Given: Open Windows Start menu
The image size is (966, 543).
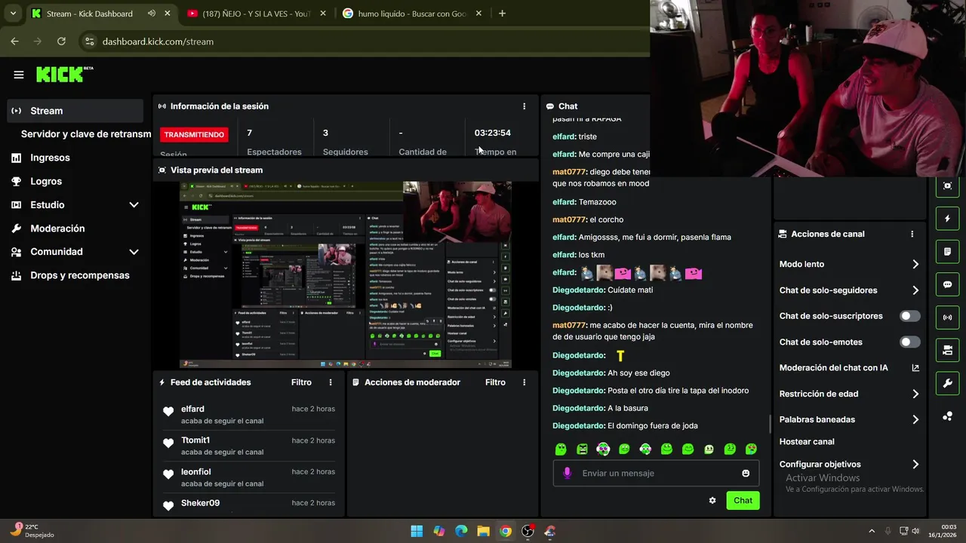Looking at the screenshot, I should 417,531.
